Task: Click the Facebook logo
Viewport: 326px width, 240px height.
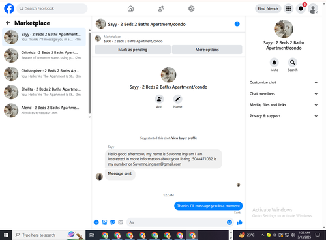Action: pyautogui.click(x=9, y=8)
